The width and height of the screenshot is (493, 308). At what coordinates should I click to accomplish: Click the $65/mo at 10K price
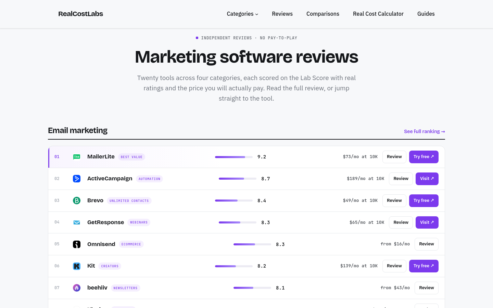coord(367,222)
